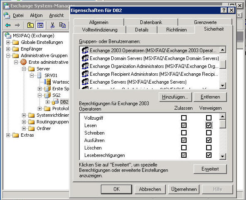The width and height of the screenshot is (246, 200).
Task: Click the Übernehmen button
Action: (184, 189)
